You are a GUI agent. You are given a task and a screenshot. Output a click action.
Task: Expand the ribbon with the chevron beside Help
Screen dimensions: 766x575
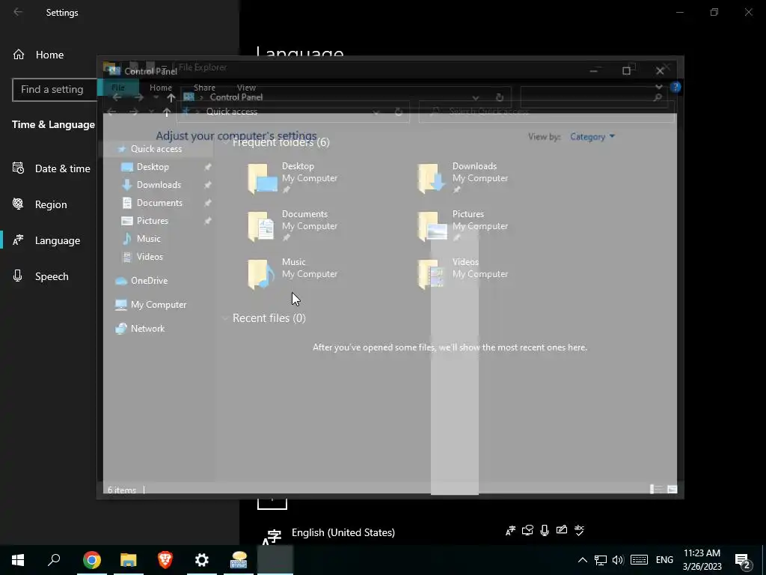click(x=659, y=87)
